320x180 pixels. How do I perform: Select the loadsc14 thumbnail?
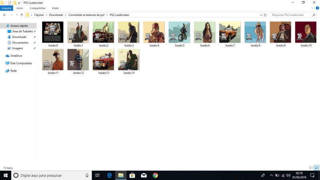129,60
